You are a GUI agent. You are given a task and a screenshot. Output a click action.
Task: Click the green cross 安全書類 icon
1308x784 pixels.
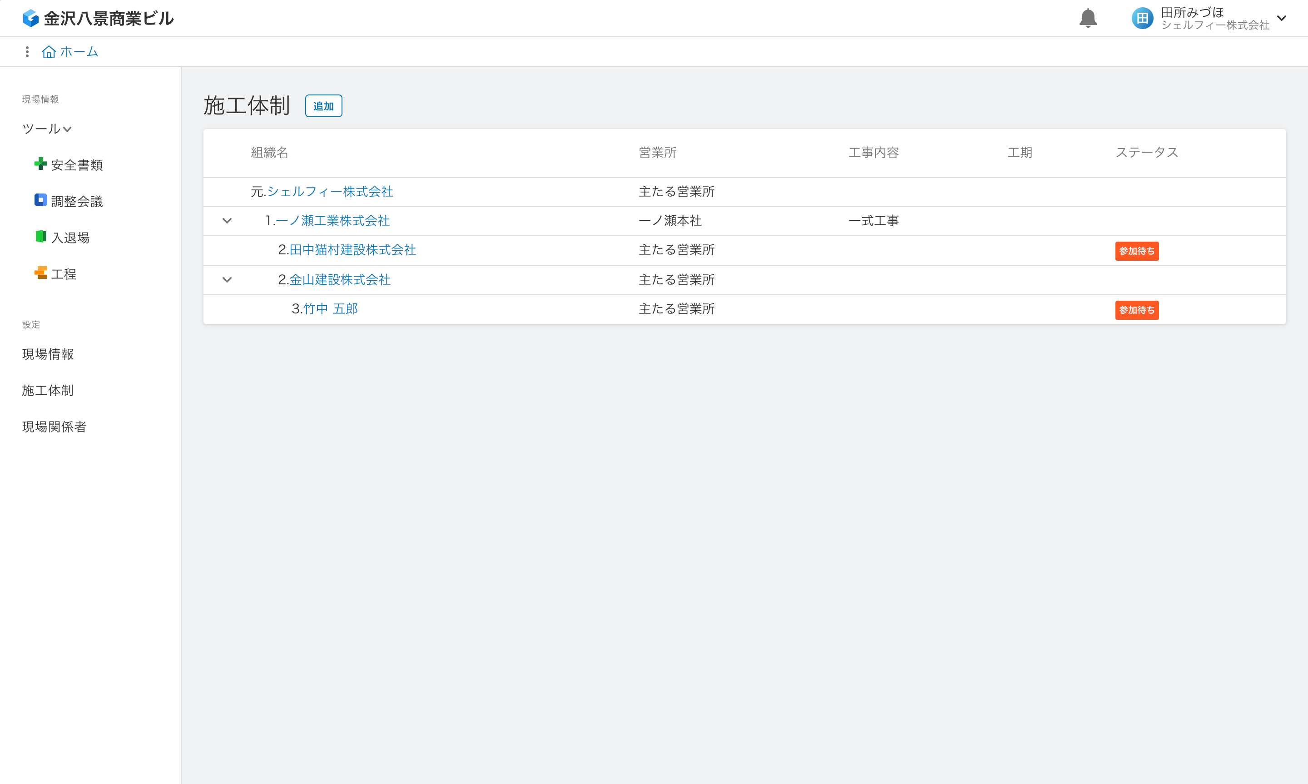(41, 164)
